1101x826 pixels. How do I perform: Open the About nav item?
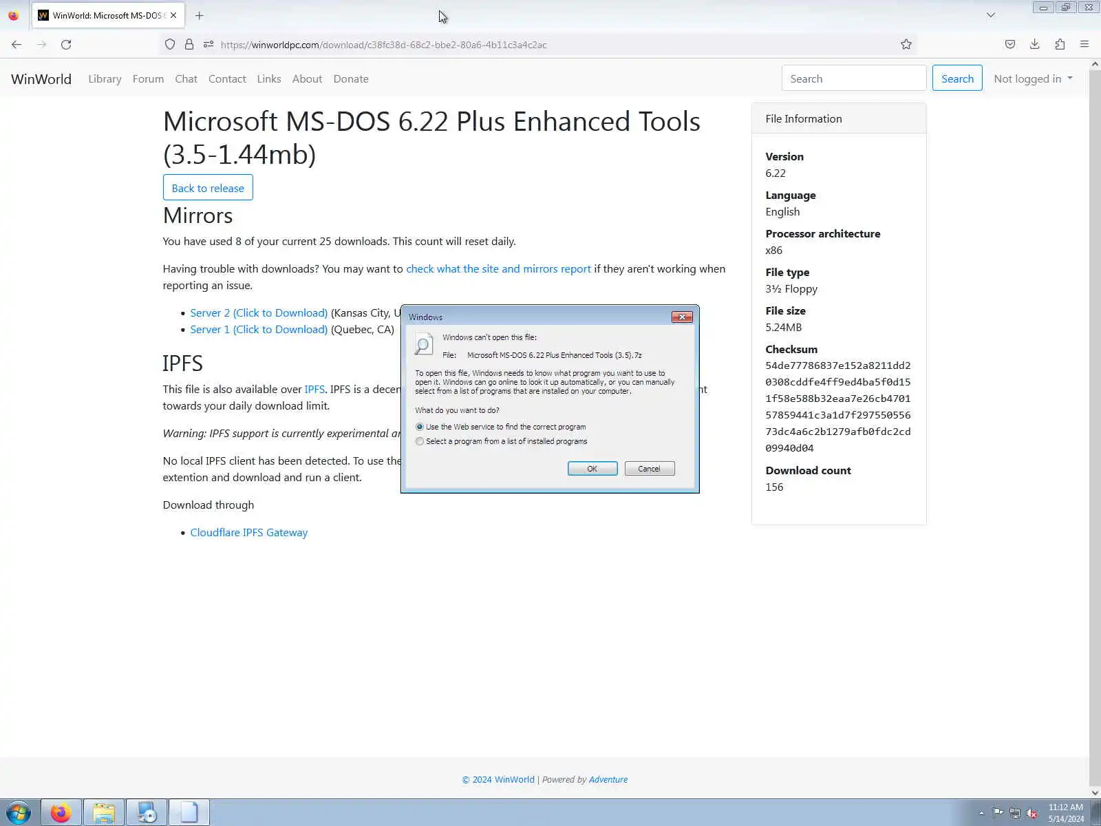(307, 79)
